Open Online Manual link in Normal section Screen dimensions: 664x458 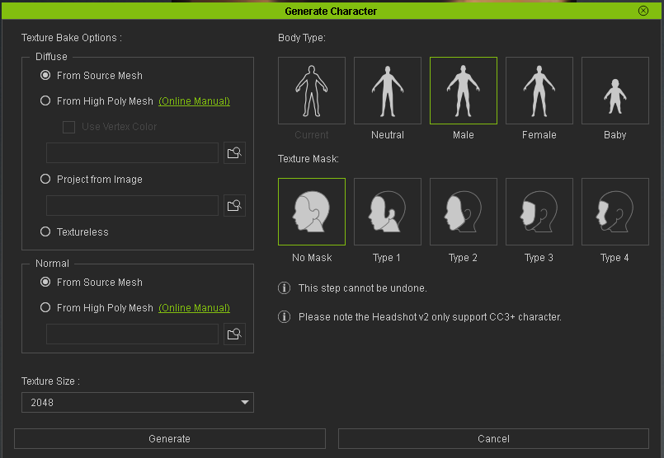click(195, 308)
